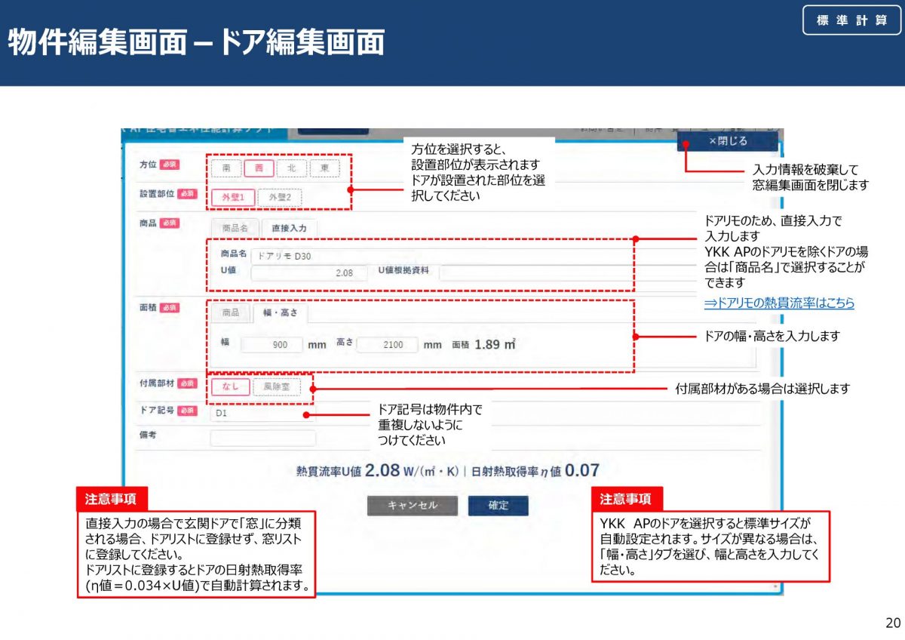Image resolution: width=905 pixels, height=640 pixels.
Task: Select 外壁2 as installation location
Action: point(280,198)
